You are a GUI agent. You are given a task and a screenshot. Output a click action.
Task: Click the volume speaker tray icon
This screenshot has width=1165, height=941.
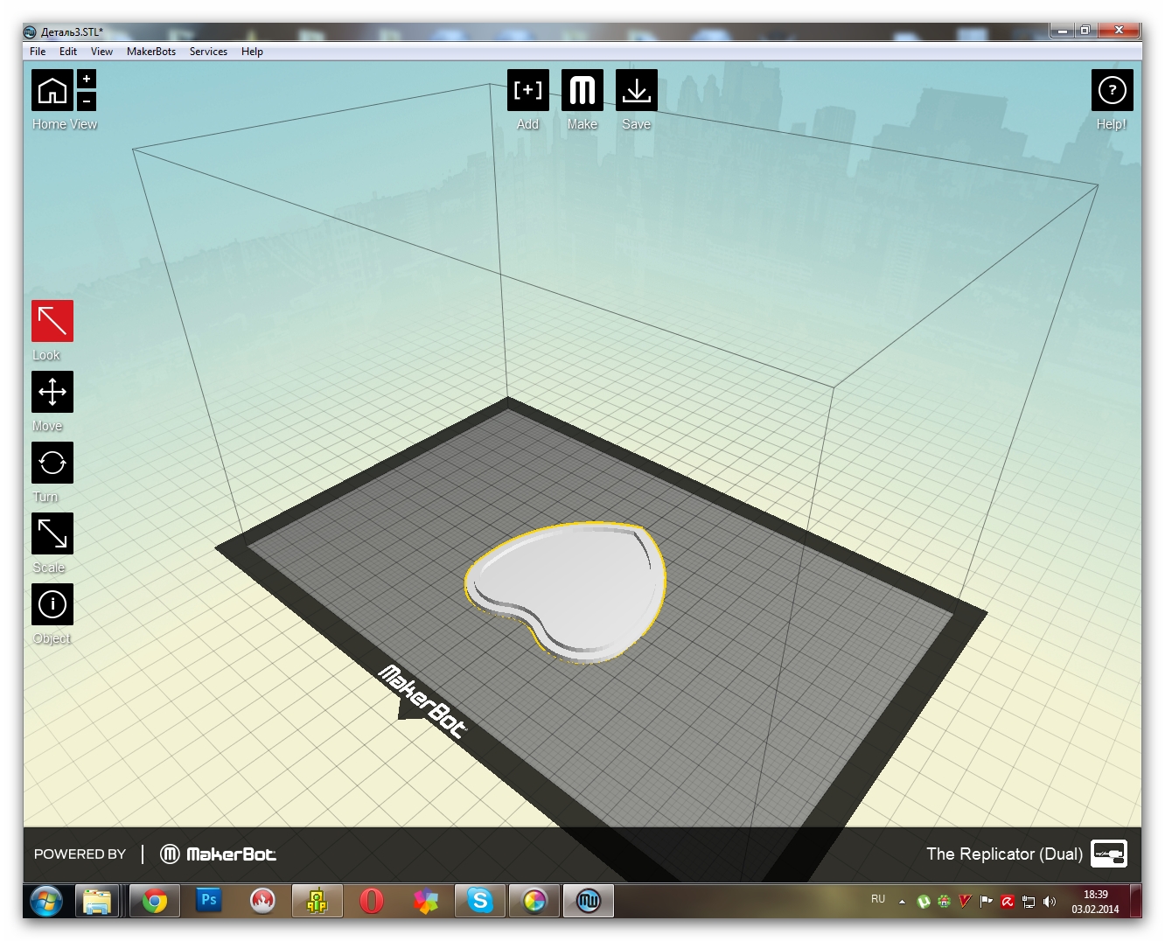click(x=1050, y=902)
